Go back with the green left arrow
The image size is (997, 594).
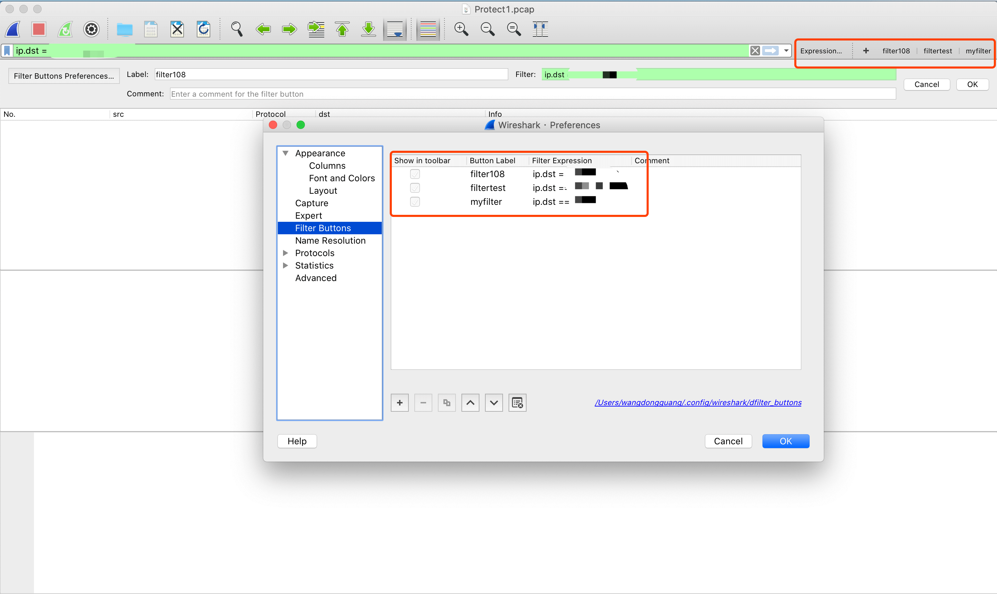(263, 29)
